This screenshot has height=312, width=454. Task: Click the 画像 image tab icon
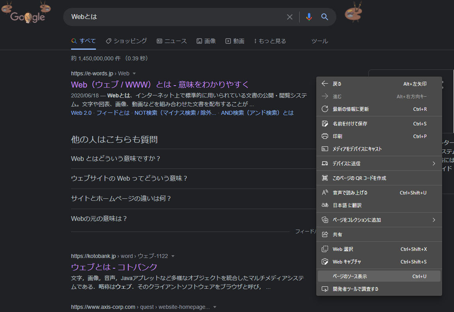pos(199,41)
